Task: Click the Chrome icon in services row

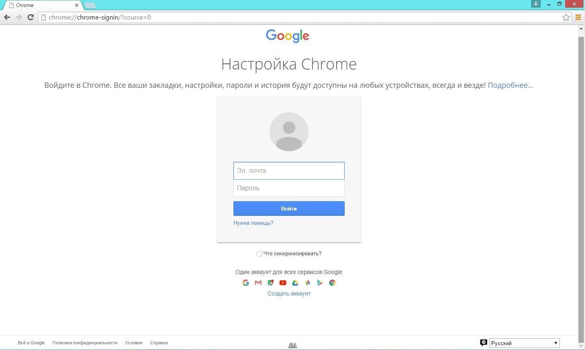Action: click(332, 283)
